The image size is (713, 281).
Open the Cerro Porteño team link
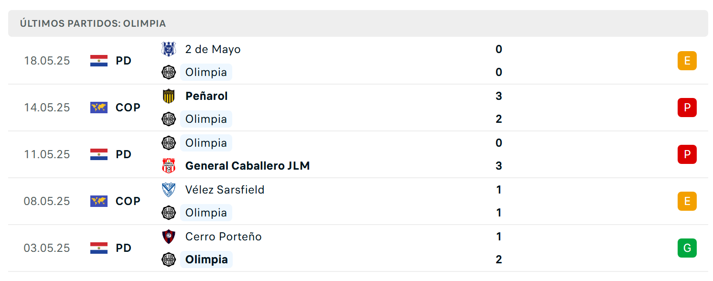pyautogui.click(x=223, y=237)
